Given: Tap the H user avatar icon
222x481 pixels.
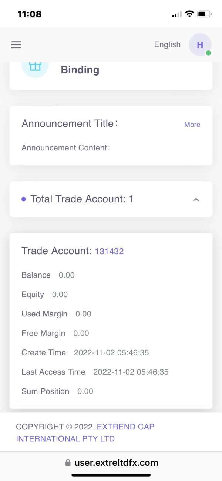Looking at the screenshot, I should (x=200, y=45).
